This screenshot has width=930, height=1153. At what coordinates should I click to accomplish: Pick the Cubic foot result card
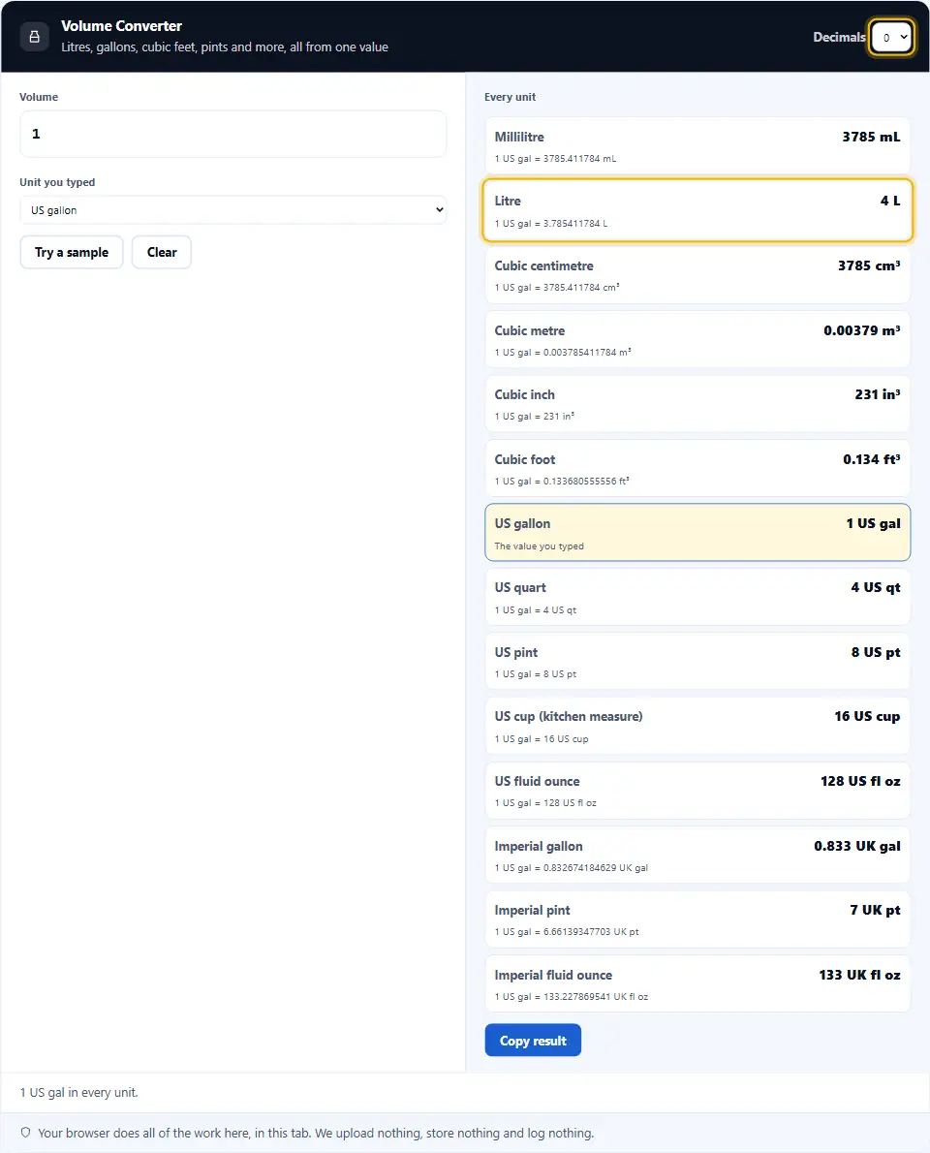click(x=697, y=468)
